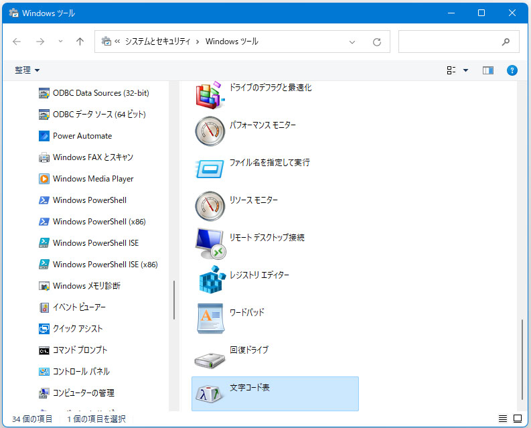
Task: Open the 整理 dropdown menu
Action: [x=27, y=70]
